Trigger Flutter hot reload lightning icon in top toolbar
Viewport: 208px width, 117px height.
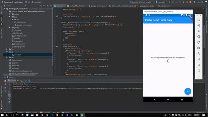click(183, 2)
